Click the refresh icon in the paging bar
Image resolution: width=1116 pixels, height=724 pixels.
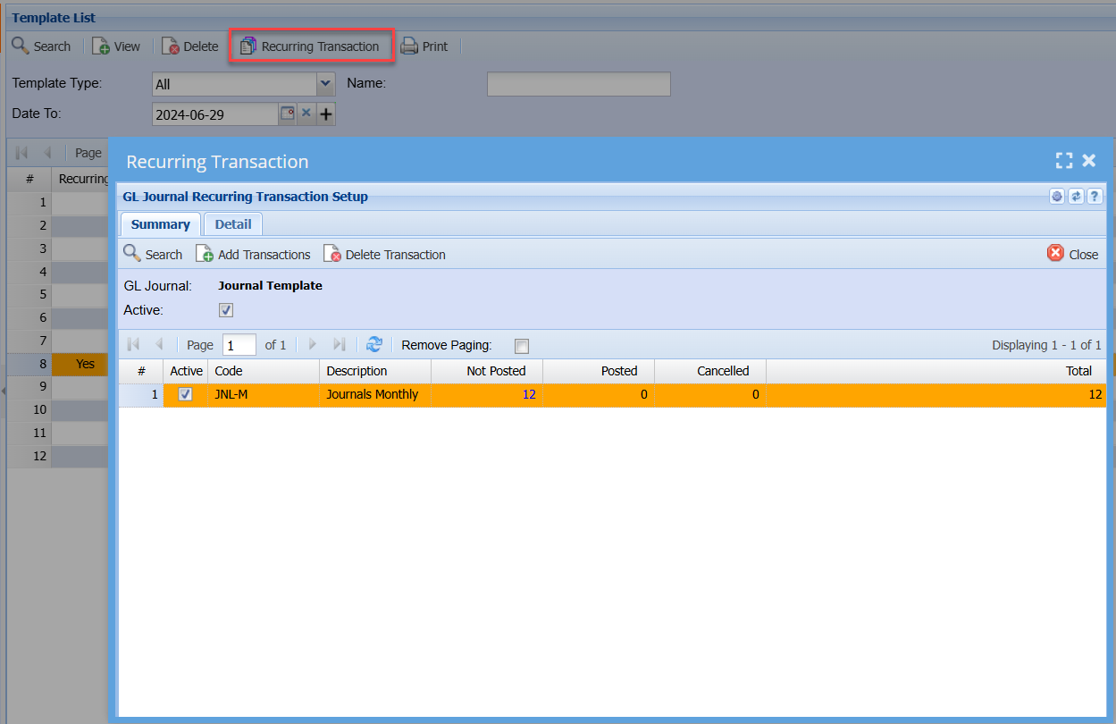point(374,345)
